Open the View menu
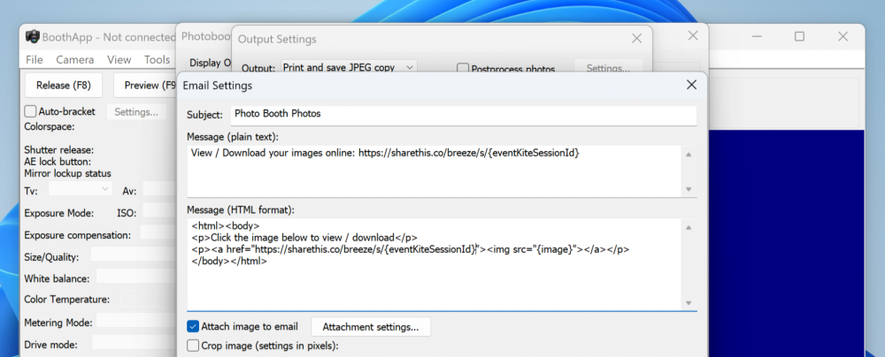This screenshot has width=885, height=357. pyautogui.click(x=119, y=60)
